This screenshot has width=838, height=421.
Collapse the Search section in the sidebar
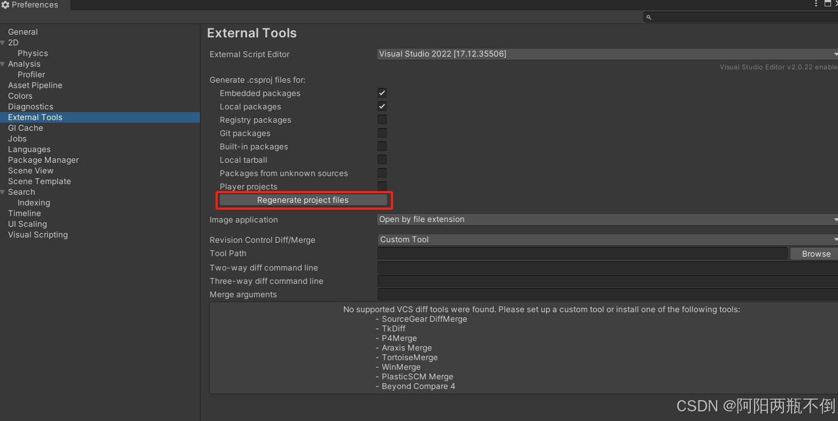point(3,192)
